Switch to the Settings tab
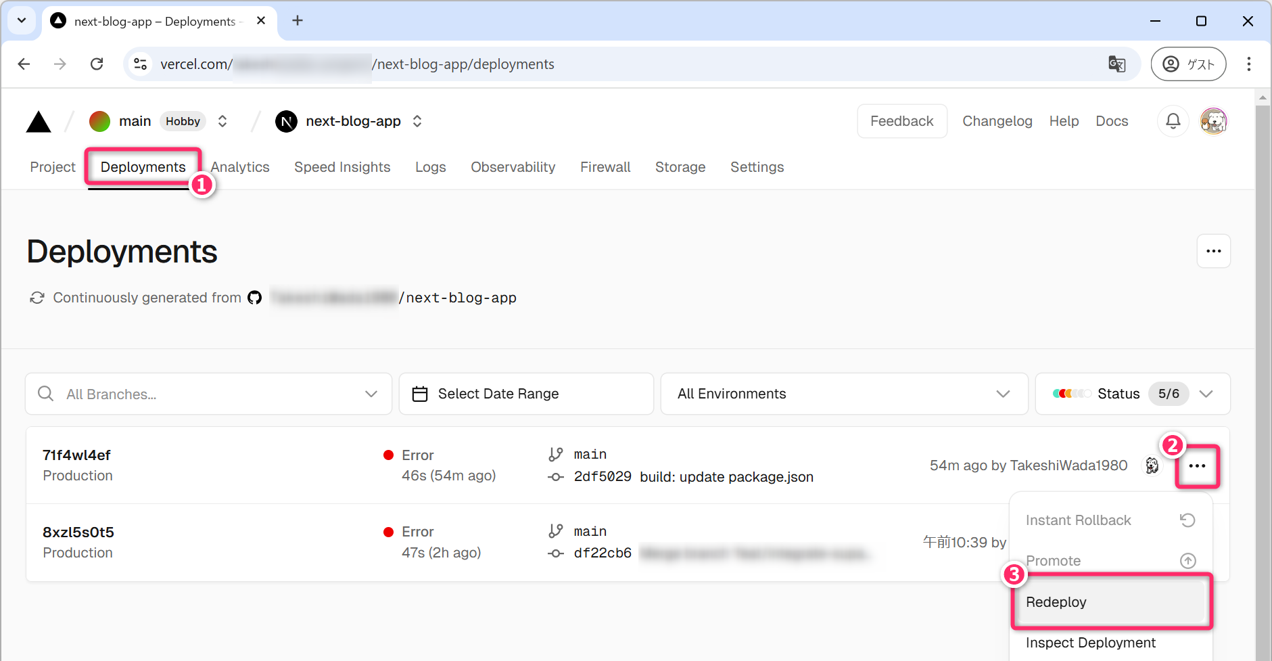The image size is (1272, 661). point(757,167)
